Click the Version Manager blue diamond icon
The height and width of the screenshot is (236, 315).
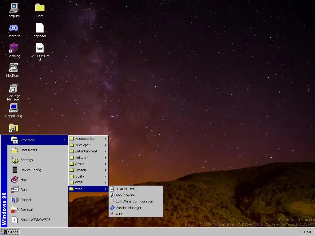pyautogui.click(x=112, y=208)
